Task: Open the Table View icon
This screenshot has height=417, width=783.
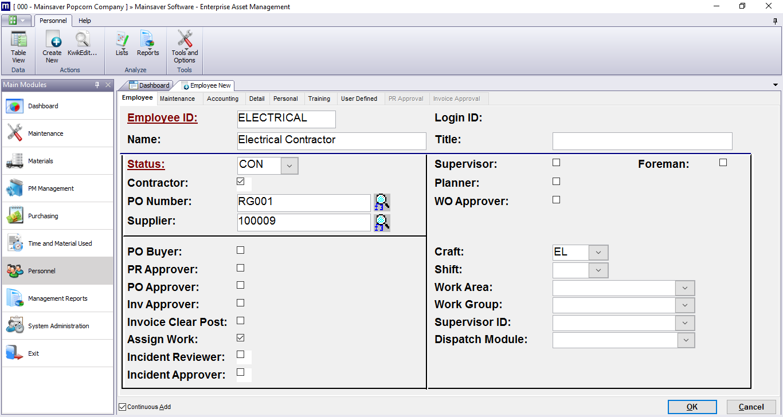Action: coord(18,46)
